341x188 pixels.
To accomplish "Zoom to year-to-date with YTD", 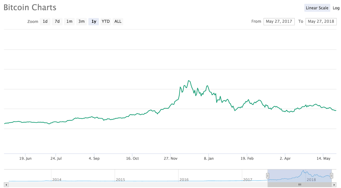I will [x=106, y=22].
